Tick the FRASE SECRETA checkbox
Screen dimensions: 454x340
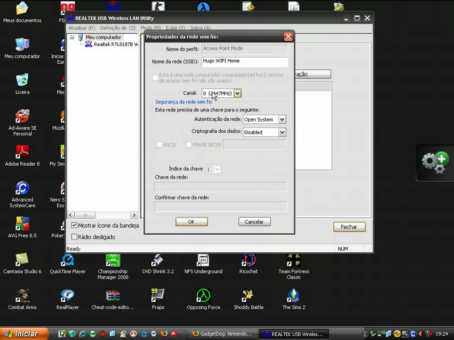tap(188, 144)
